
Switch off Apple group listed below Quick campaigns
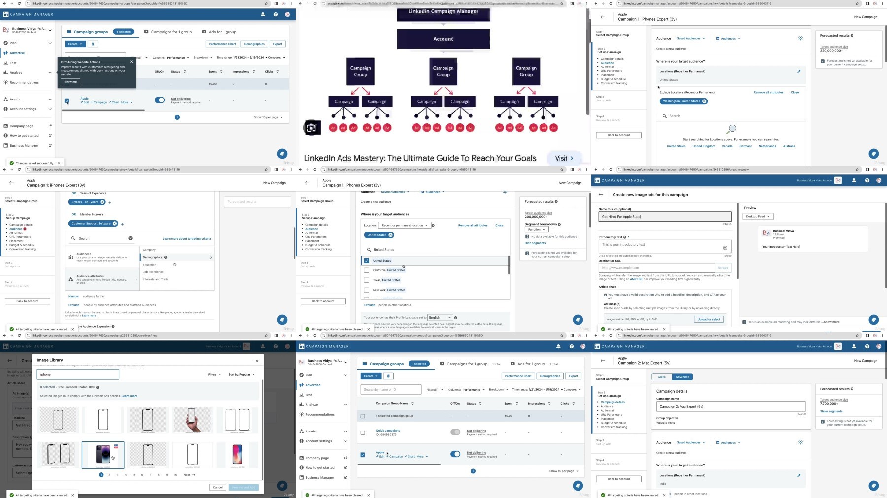[455, 454]
